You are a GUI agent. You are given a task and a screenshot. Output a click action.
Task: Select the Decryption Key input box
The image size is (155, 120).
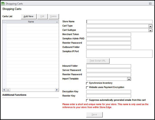108,92
